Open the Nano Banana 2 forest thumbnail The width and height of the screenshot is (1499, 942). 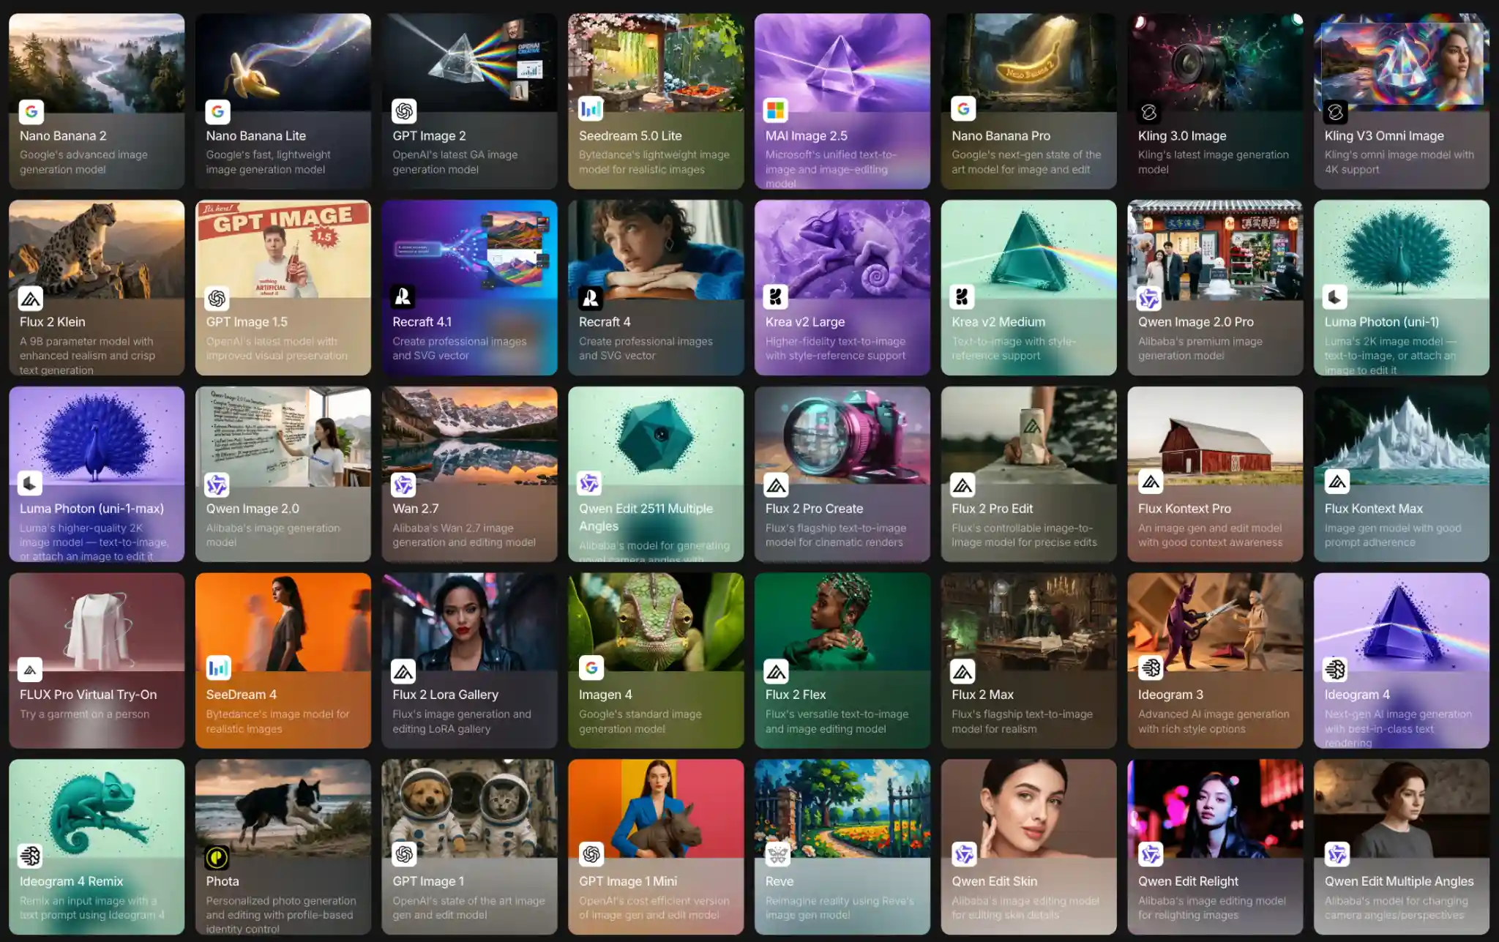pyautogui.click(x=97, y=62)
